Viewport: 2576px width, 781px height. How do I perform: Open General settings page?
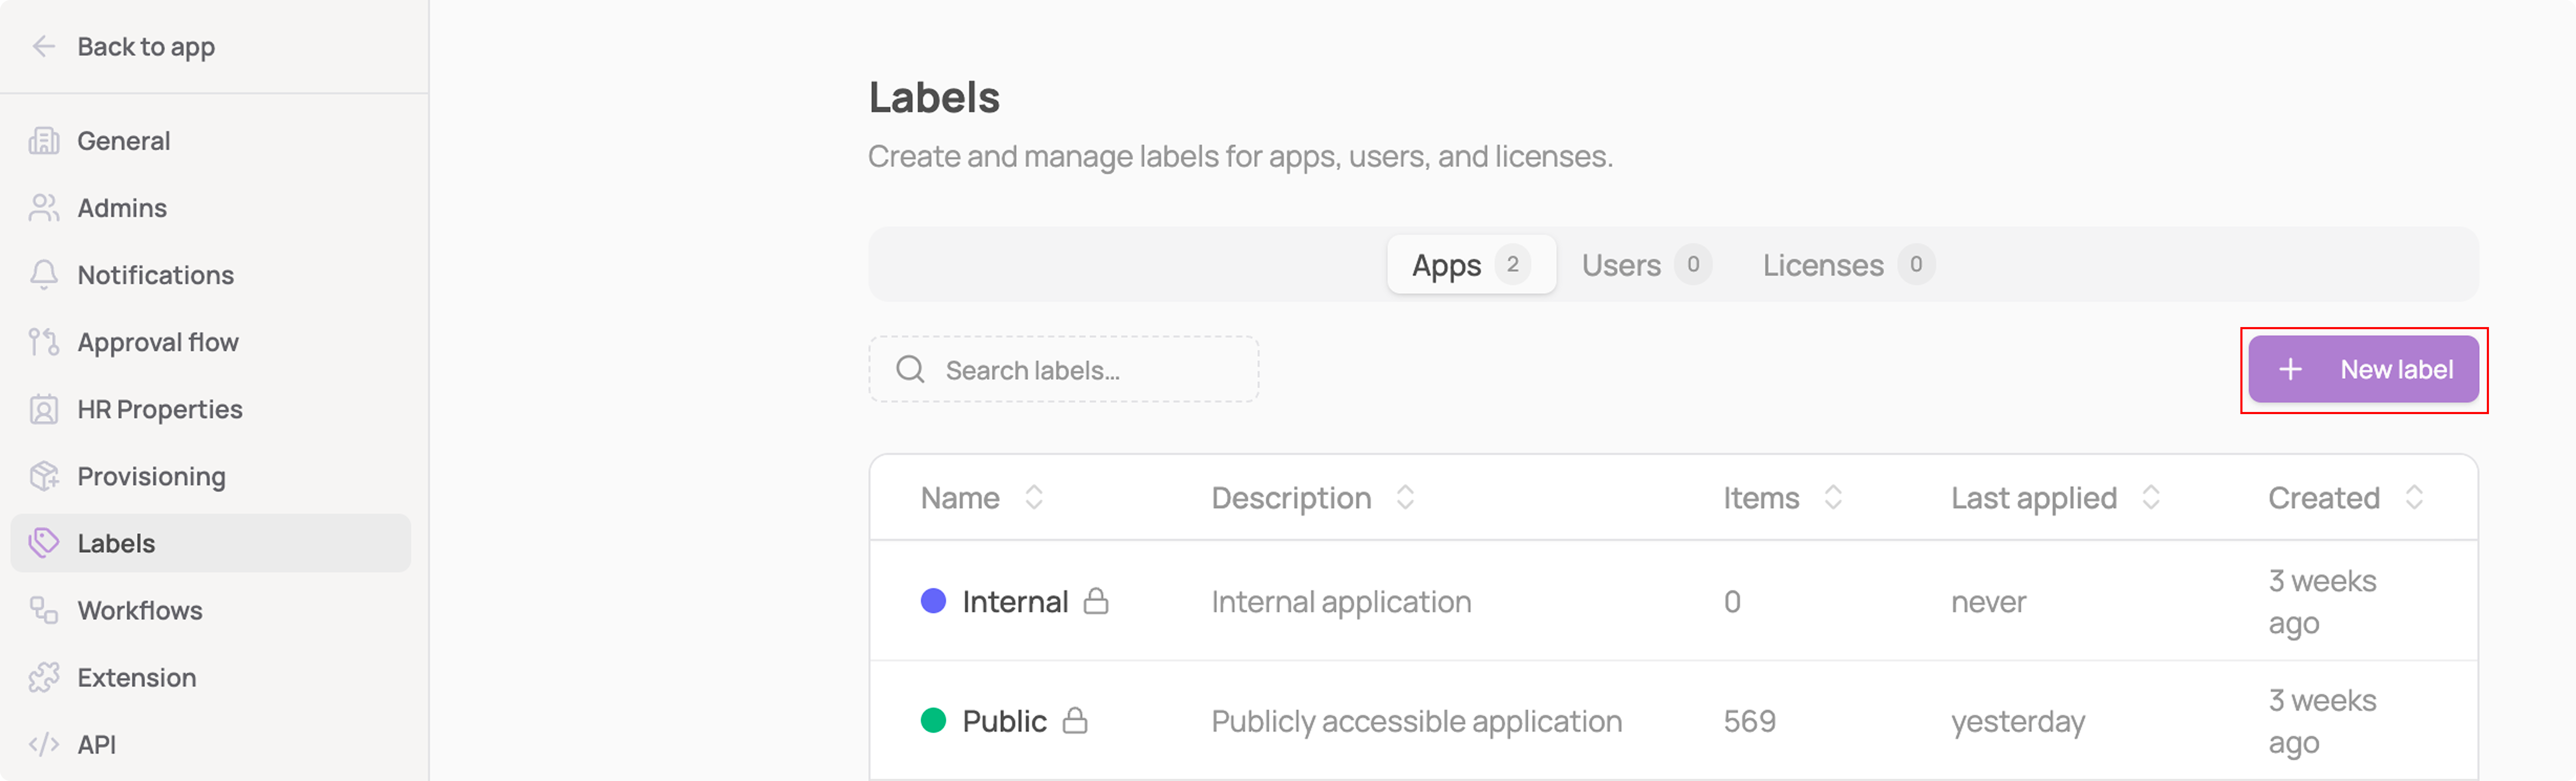point(211,141)
